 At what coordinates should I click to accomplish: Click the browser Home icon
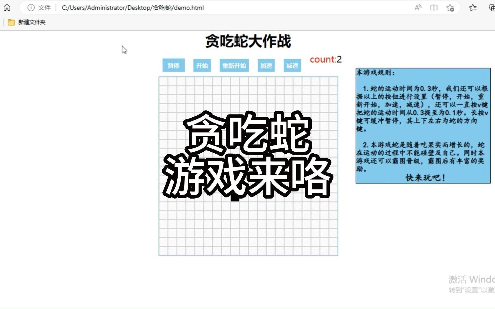coord(7,7)
